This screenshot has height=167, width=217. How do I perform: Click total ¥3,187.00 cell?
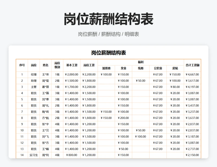click(192, 137)
